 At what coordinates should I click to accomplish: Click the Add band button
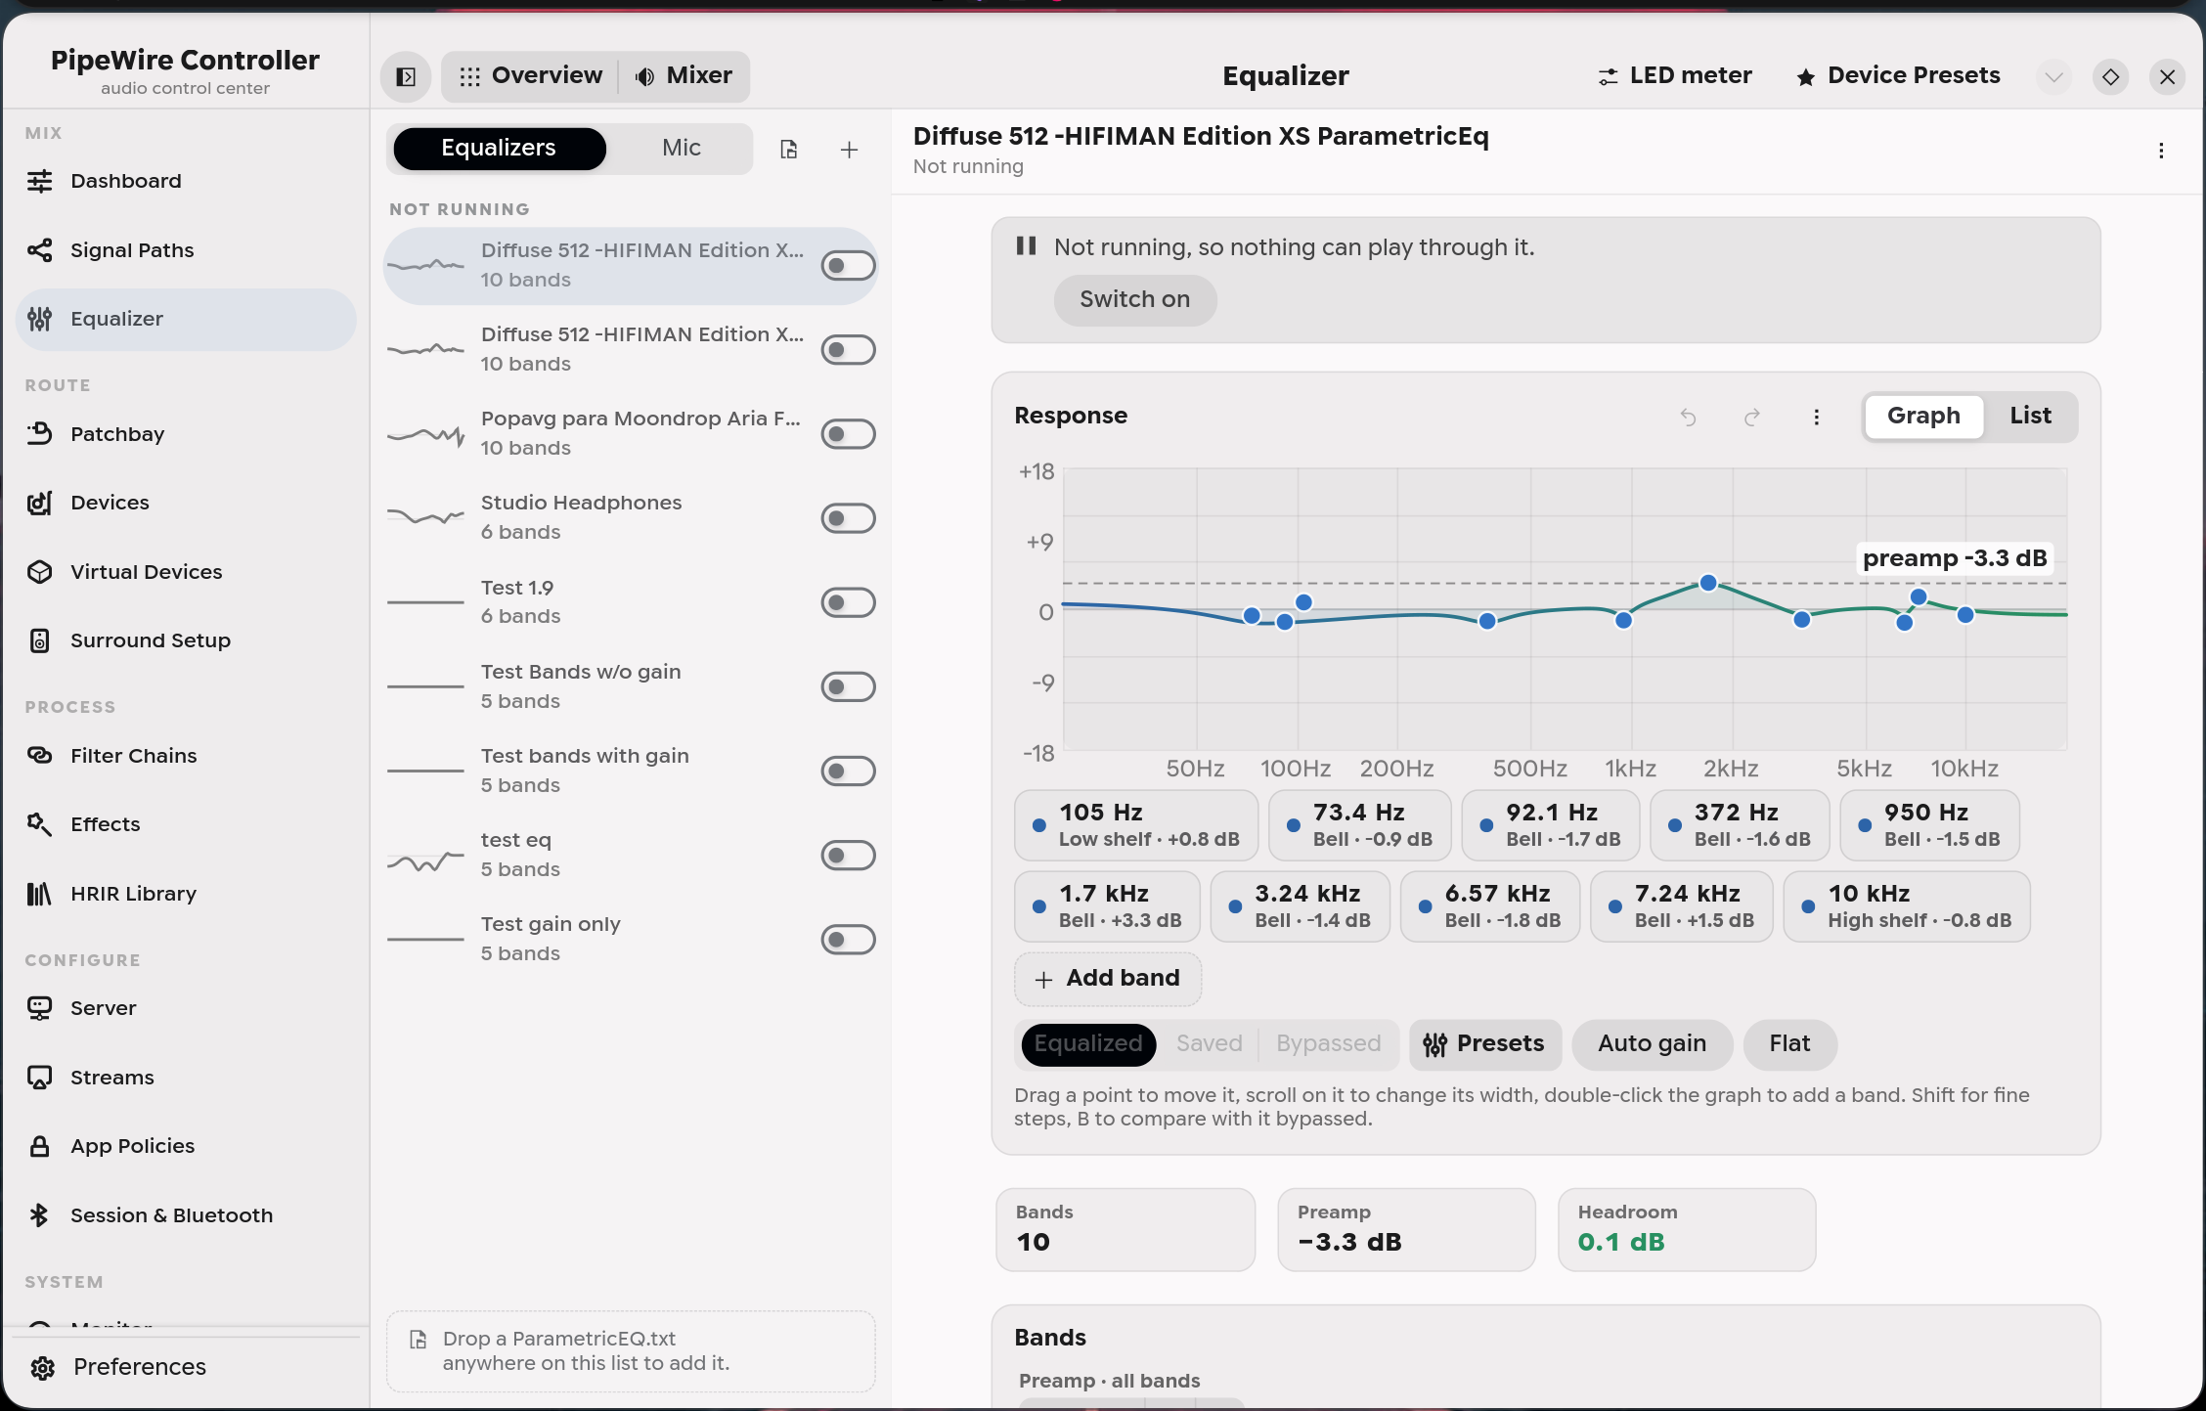coord(1108,979)
